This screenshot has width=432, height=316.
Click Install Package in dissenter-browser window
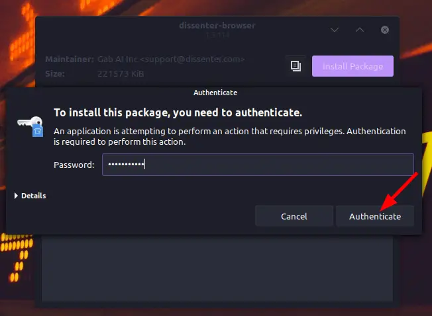pyautogui.click(x=352, y=66)
